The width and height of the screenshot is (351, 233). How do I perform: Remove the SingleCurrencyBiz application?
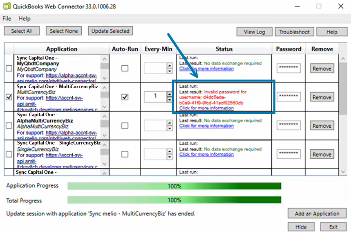pyautogui.click(x=322, y=154)
